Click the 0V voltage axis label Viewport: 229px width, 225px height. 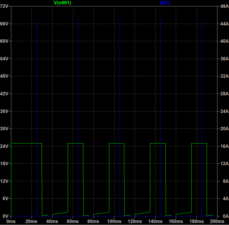(x=5, y=216)
